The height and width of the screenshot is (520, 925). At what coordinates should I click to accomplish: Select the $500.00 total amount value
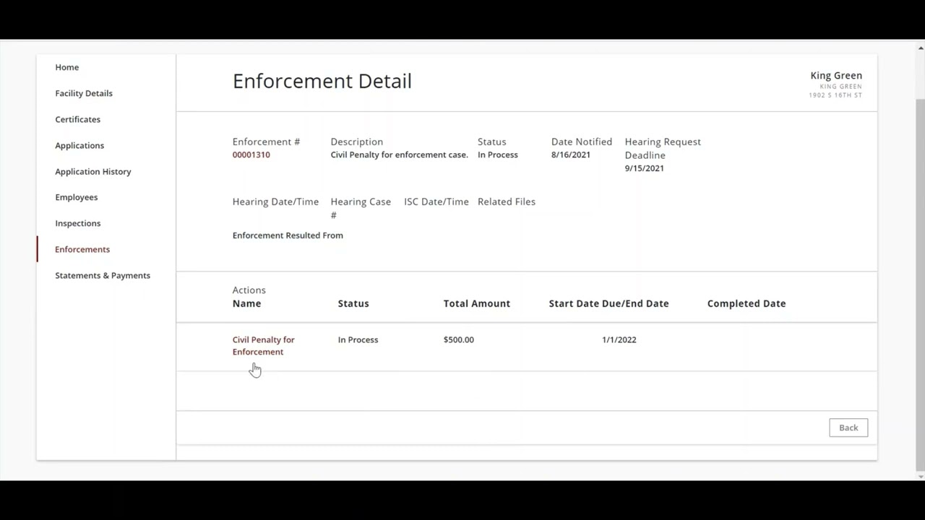pos(459,339)
